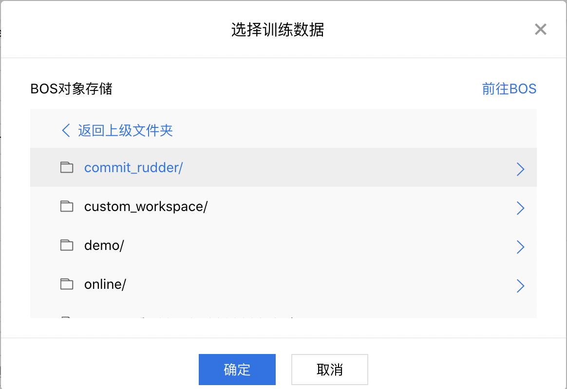Expand demo/ with its right arrow
The width and height of the screenshot is (567, 389).
pos(520,247)
